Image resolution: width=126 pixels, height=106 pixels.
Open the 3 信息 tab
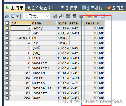[x=69, y=8]
